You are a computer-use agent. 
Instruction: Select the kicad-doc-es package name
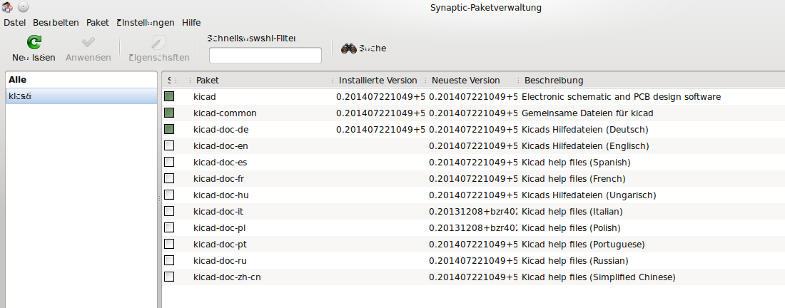pos(221,163)
